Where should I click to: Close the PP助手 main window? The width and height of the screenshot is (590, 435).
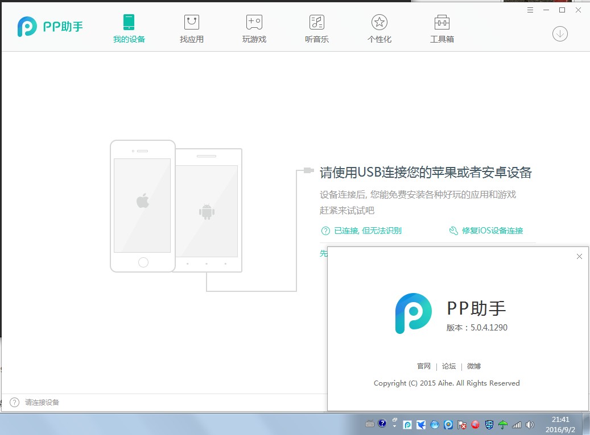coord(578,10)
